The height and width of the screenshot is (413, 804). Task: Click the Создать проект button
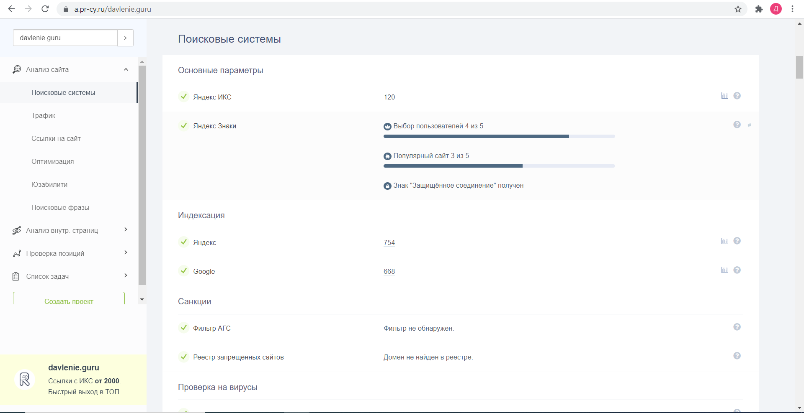[69, 300]
